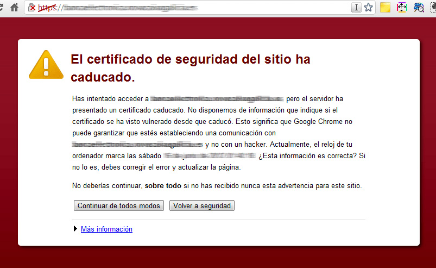Click the bold text 'sobre todo'
436x268 pixels.
[x=163, y=185]
